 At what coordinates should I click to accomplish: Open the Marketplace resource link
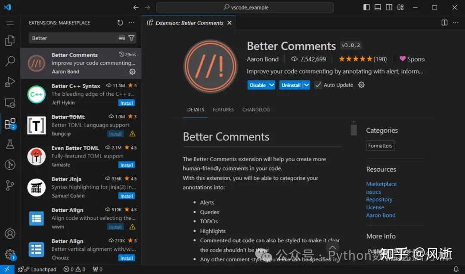tap(381, 184)
